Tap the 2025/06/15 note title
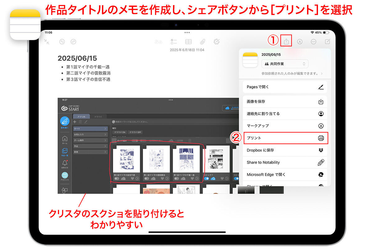Image resolution: width=373 pixels, height=249 pixels. (77, 58)
